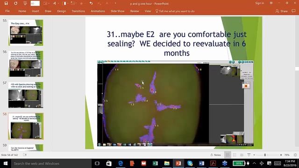Select slide 58 thumbnail
The width and height of the screenshot is (299, 168).
pos(26,126)
